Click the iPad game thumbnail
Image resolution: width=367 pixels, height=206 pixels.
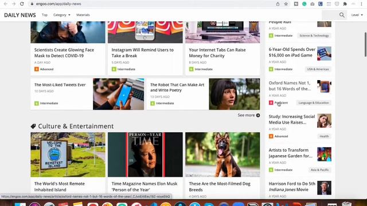tap(324, 53)
